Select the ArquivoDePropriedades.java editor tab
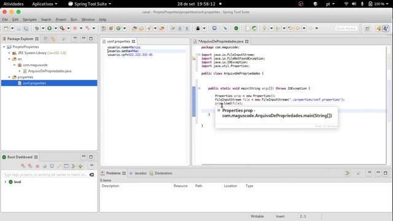 (x=221, y=41)
